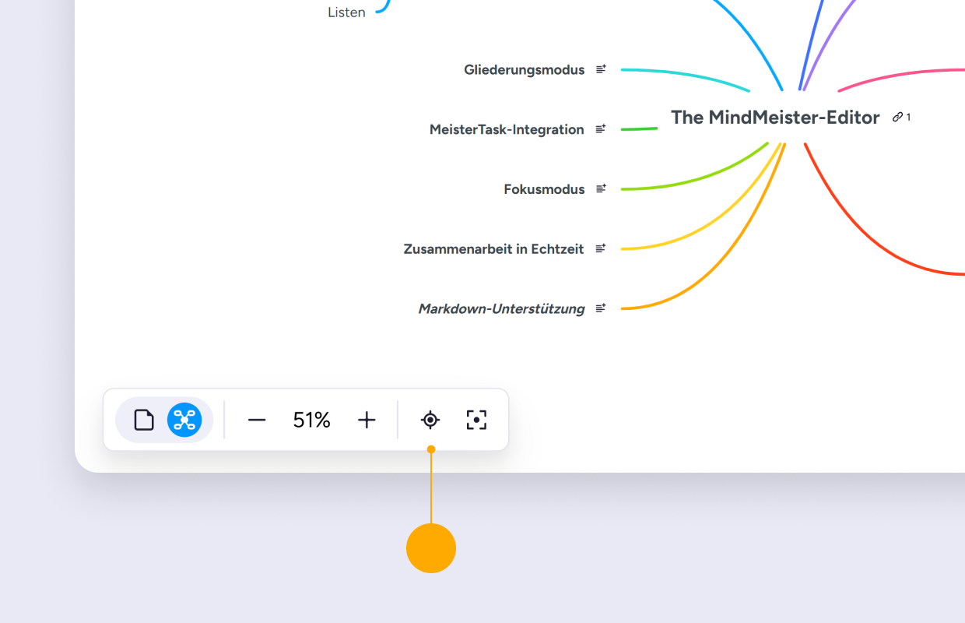Image resolution: width=965 pixels, height=623 pixels.
Task: Open the note icon beside Gliederungsmodus
Action: pos(601,69)
